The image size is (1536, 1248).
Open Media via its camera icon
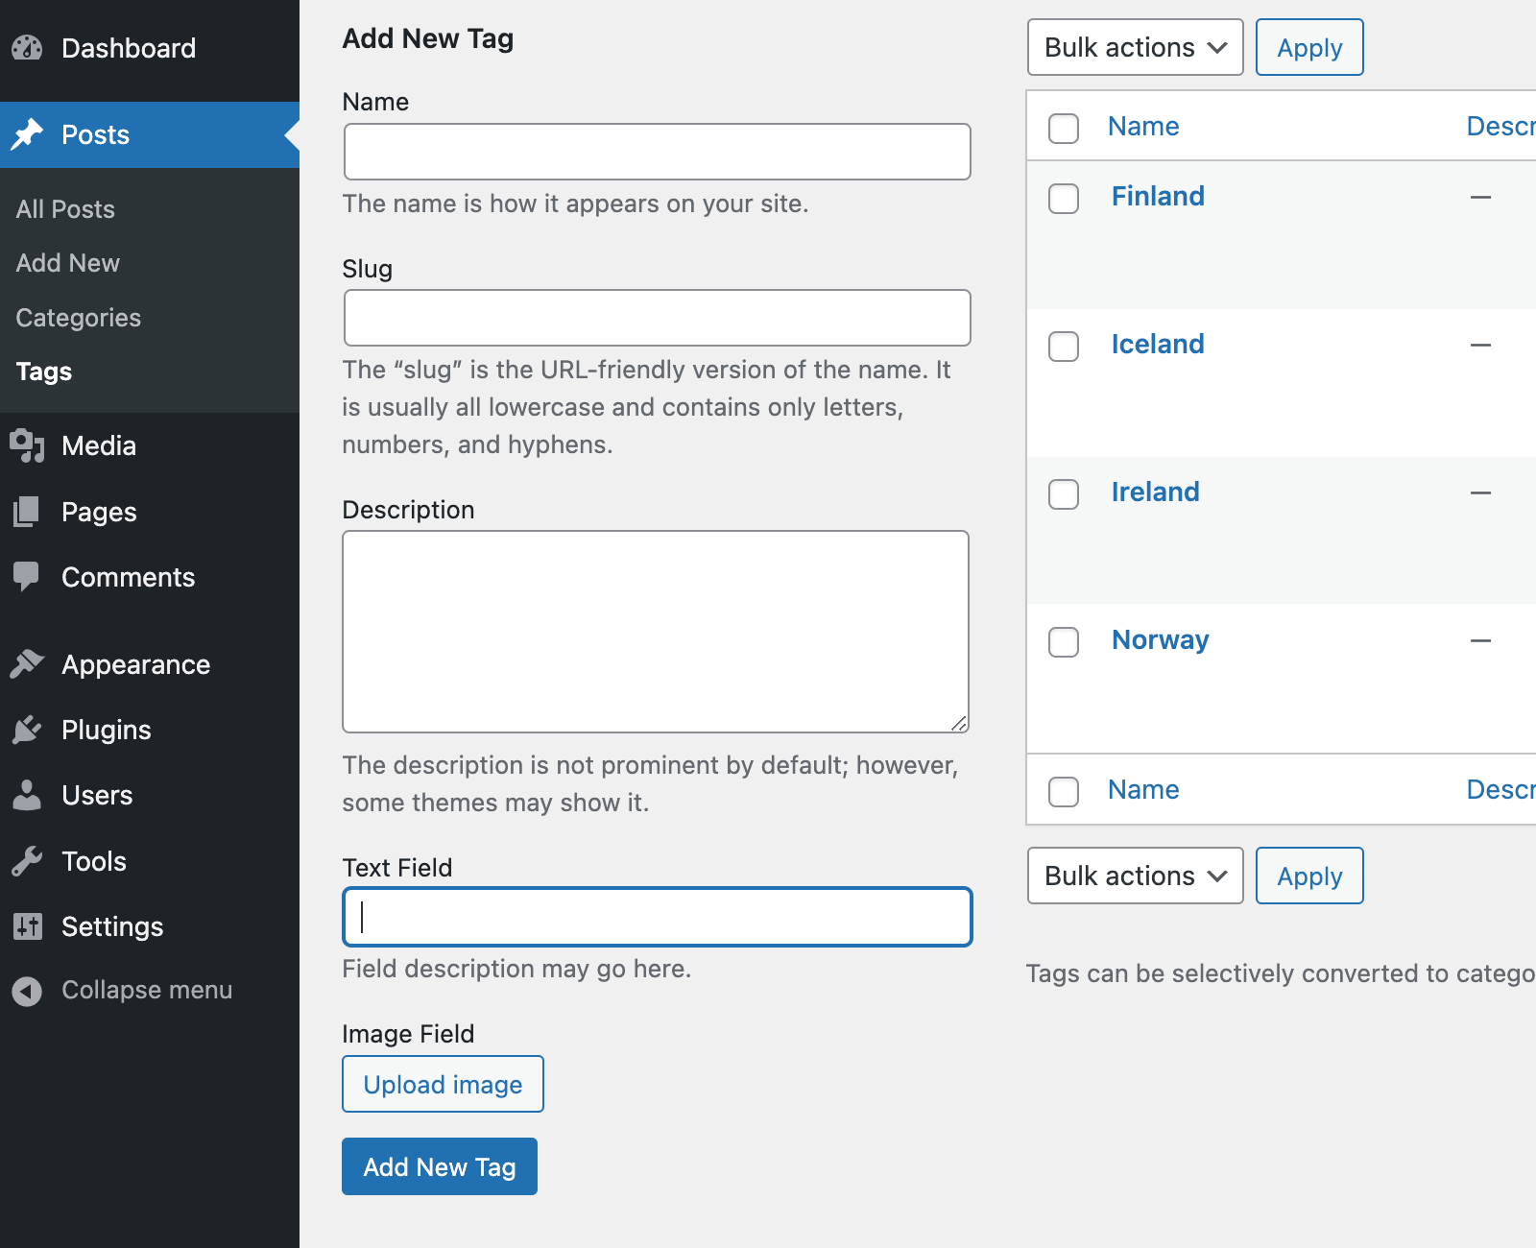pyautogui.click(x=27, y=445)
